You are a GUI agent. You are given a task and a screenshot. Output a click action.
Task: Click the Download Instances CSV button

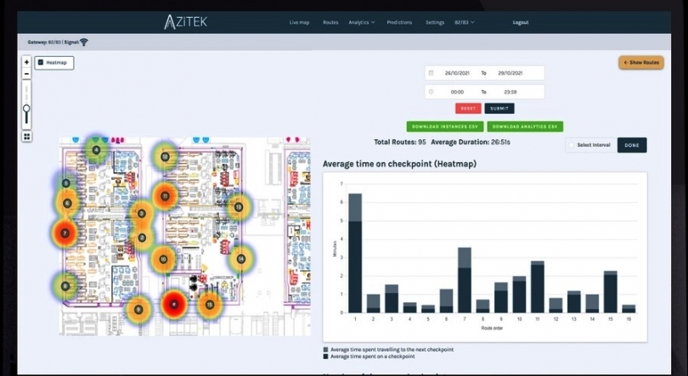coord(444,126)
